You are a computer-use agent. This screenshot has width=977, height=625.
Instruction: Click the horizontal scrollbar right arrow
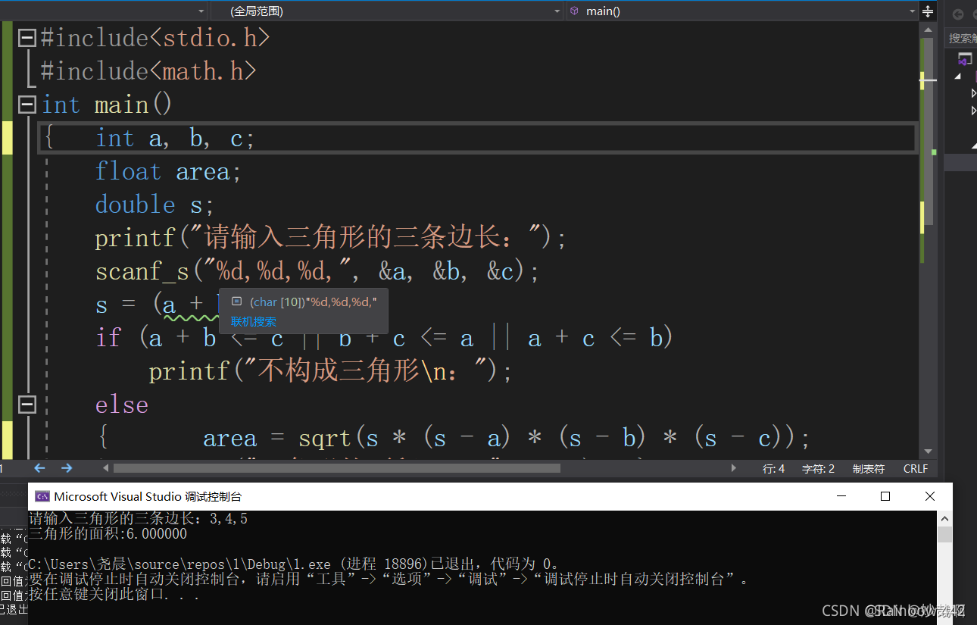[x=733, y=468]
